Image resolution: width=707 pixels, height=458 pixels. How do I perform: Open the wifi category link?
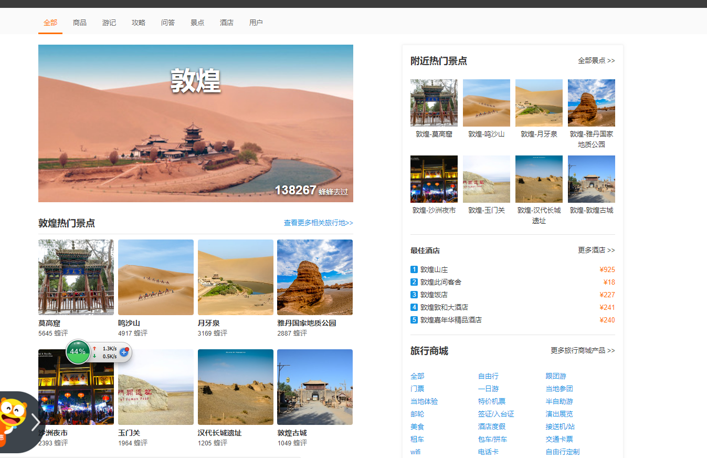click(416, 452)
